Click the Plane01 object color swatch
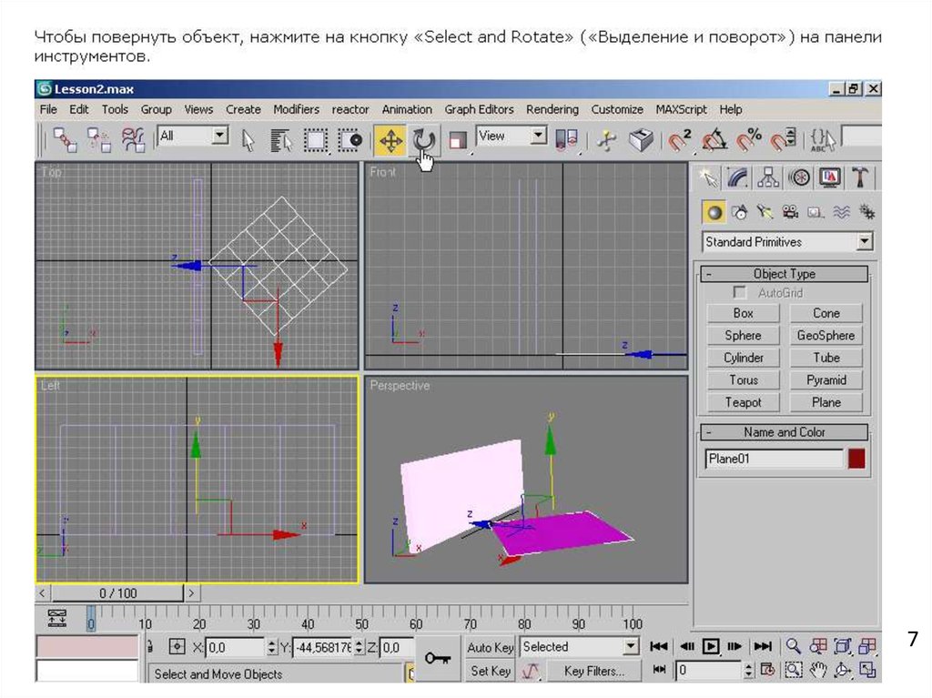 click(856, 459)
